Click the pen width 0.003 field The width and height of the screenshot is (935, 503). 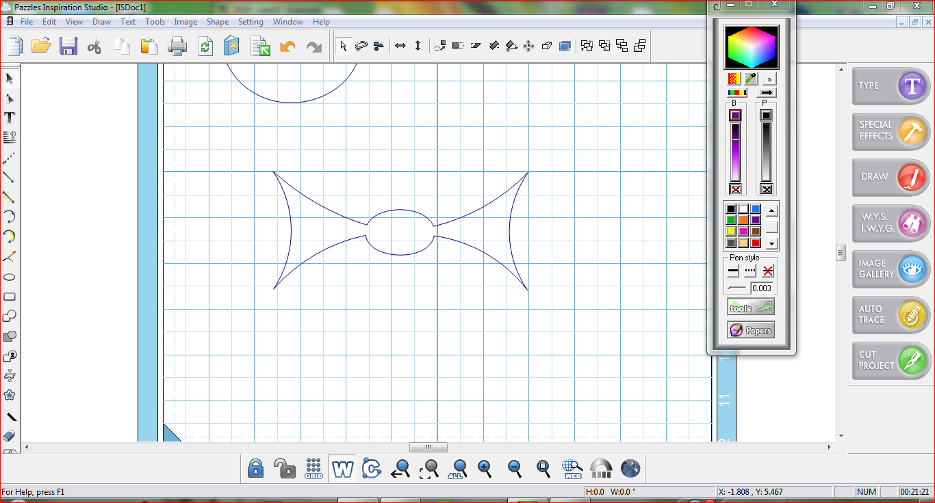(761, 288)
